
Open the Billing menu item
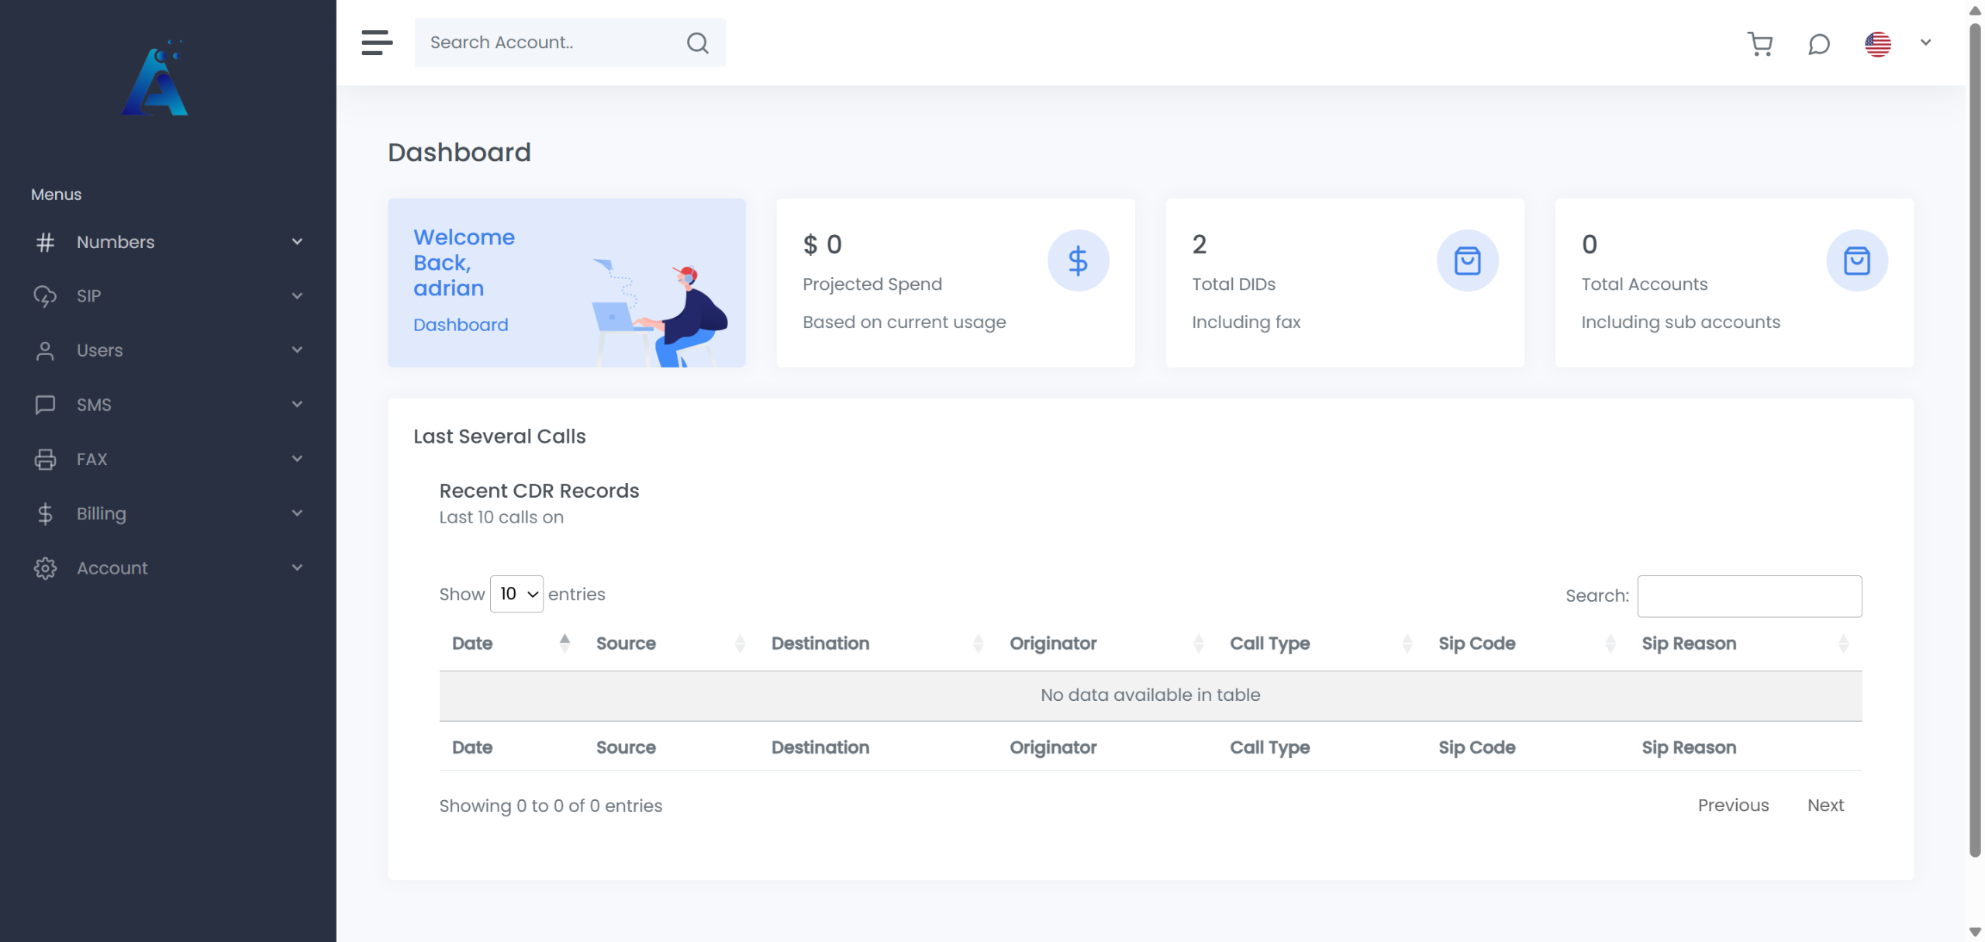101,513
